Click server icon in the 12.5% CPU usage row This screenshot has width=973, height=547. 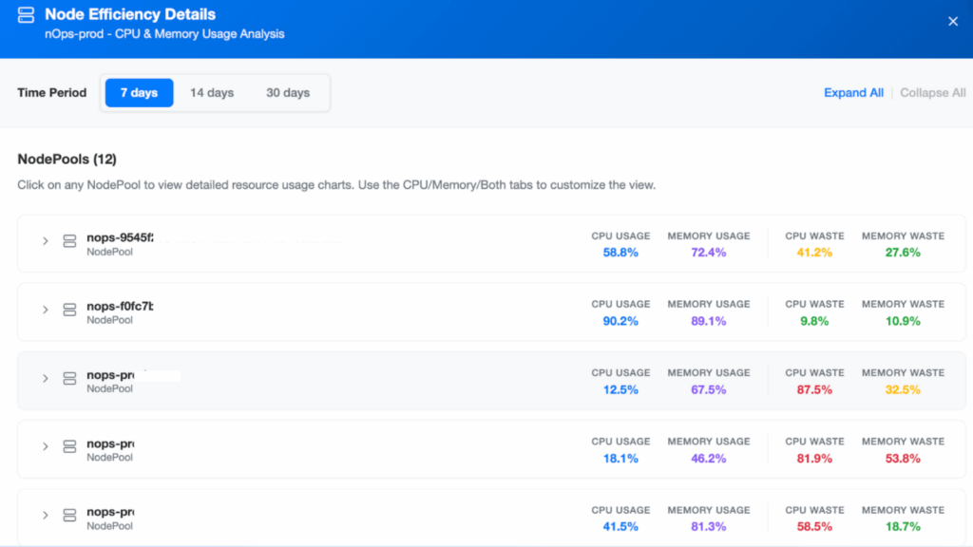tap(69, 378)
